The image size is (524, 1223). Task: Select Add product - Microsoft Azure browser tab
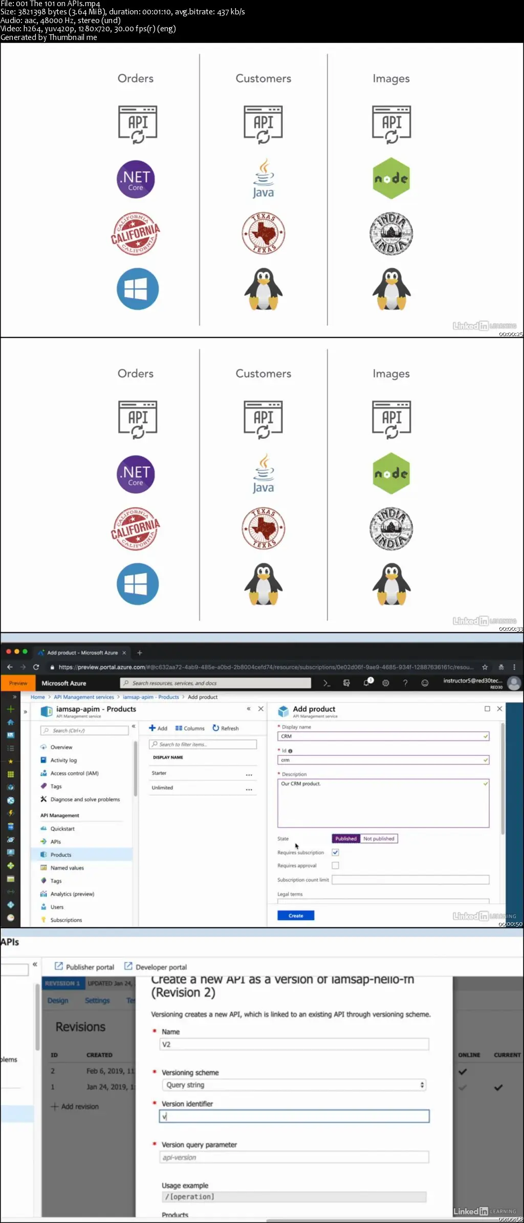82,652
